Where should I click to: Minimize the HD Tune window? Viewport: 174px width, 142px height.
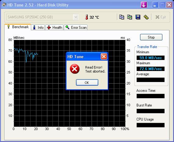tap(155, 5)
